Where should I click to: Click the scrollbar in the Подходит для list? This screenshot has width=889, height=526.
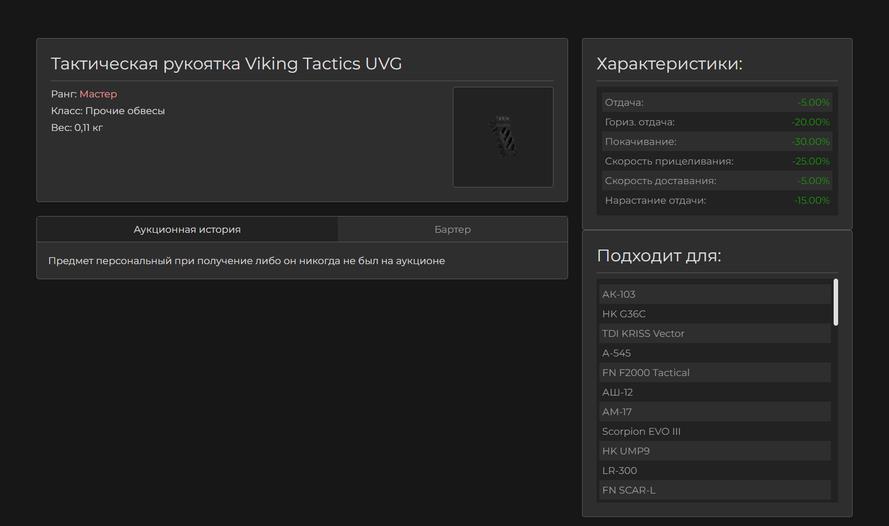836,302
